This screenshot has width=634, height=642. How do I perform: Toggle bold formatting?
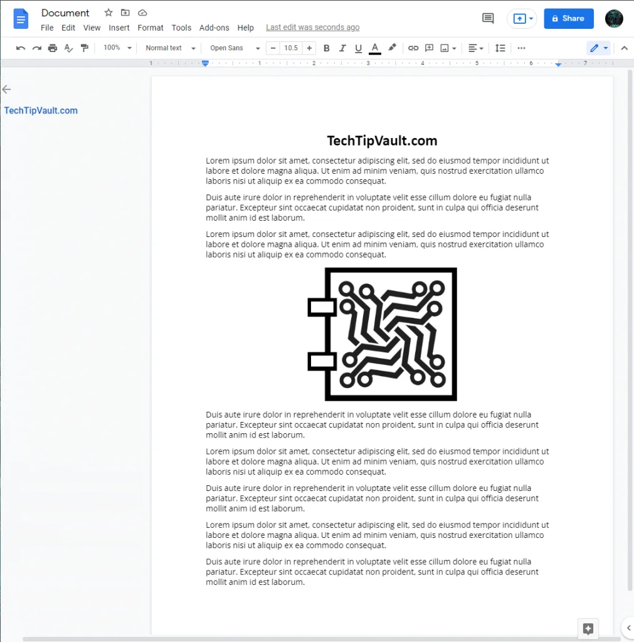(x=327, y=48)
